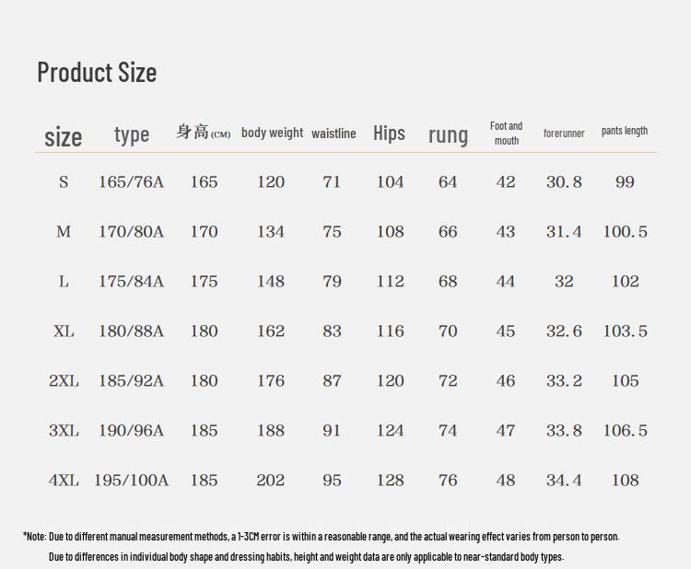Click the 106.5 pants length value

point(625,431)
